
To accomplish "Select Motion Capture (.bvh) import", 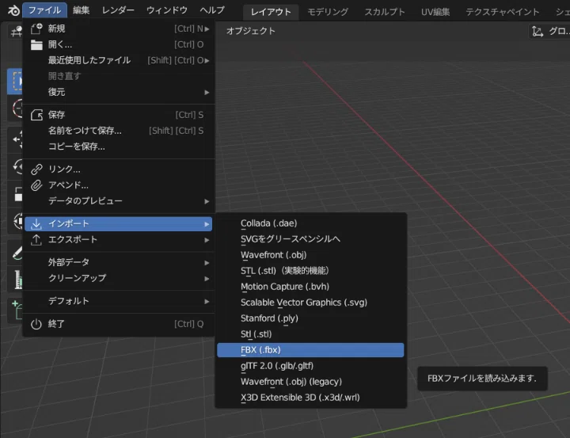I will [x=310, y=287].
